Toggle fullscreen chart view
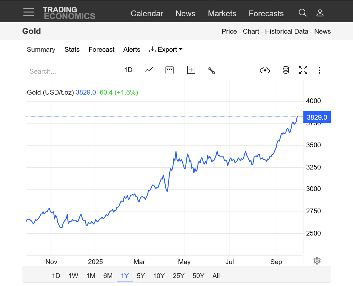Screen dimensions: 353x286 coord(303,70)
